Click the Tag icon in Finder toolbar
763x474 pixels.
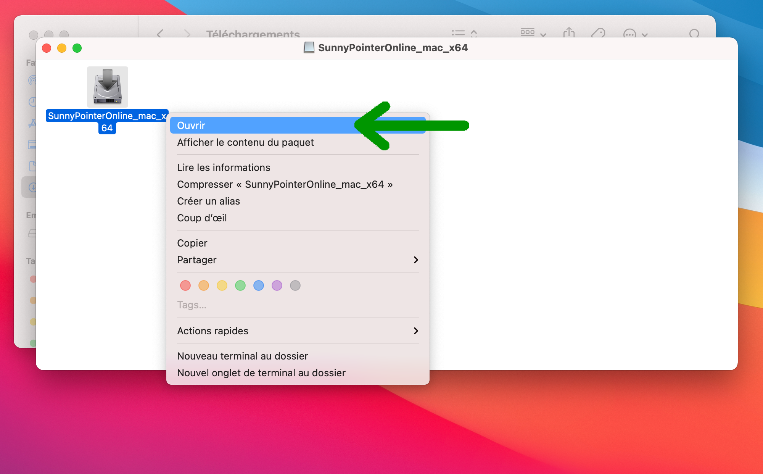[x=598, y=34]
